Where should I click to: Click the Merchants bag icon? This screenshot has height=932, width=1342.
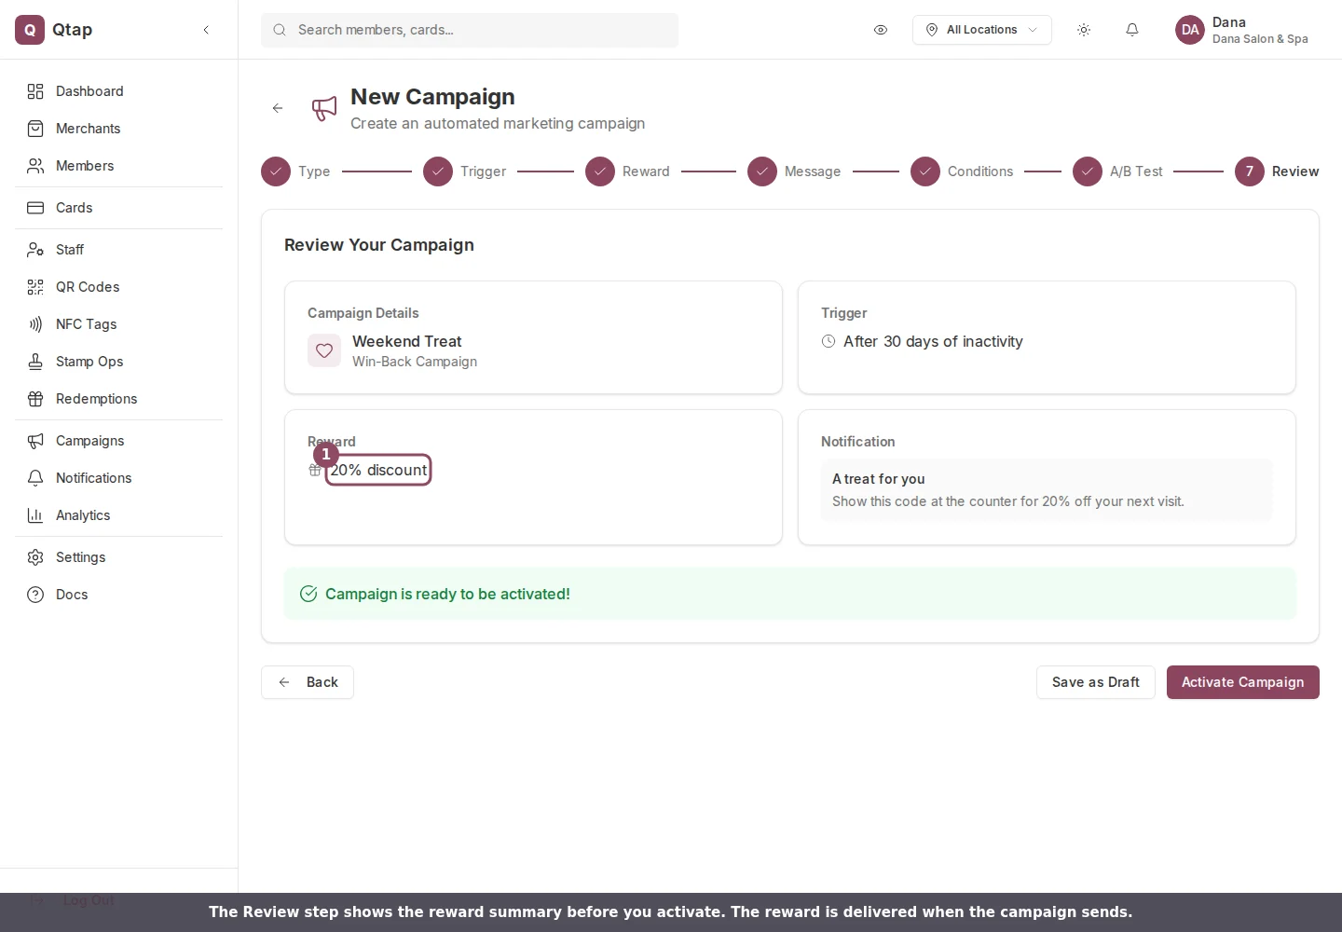[35, 129]
